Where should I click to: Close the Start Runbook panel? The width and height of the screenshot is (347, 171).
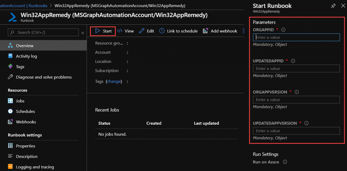click(x=343, y=6)
